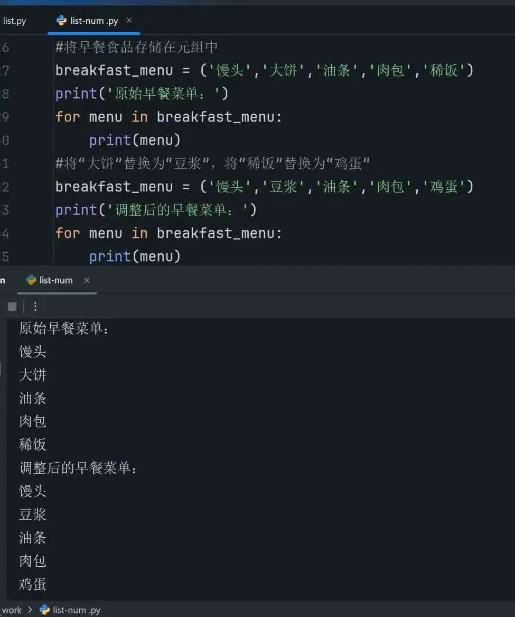Screen dimensions: 515x617
Task: Stop the running process
Action: click(12, 307)
